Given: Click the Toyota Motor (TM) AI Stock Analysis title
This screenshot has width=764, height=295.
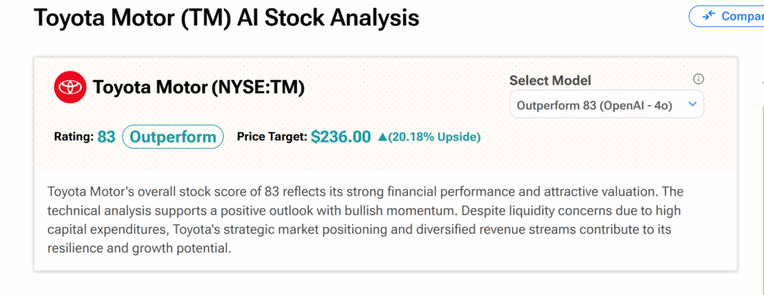Looking at the screenshot, I should click(227, 18).
